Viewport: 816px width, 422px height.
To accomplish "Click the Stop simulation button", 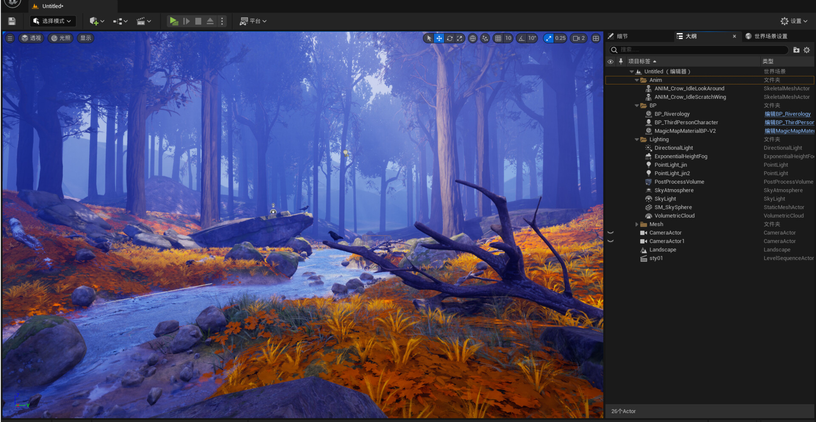I will pyautogui.click(x=198, y=21).
